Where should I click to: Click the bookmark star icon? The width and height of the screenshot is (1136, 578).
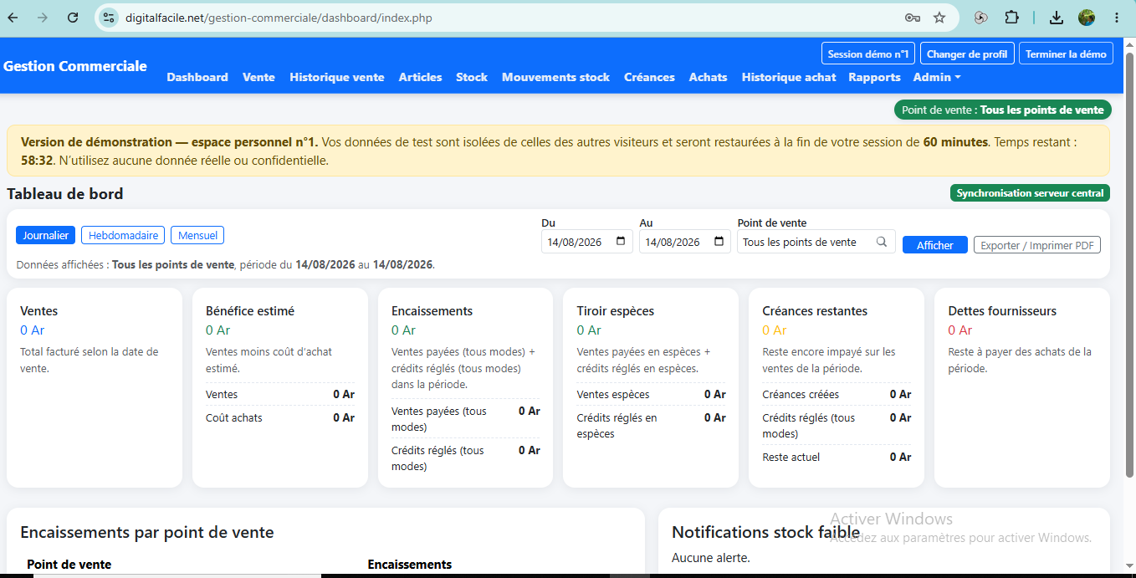[x=939, y=18]
